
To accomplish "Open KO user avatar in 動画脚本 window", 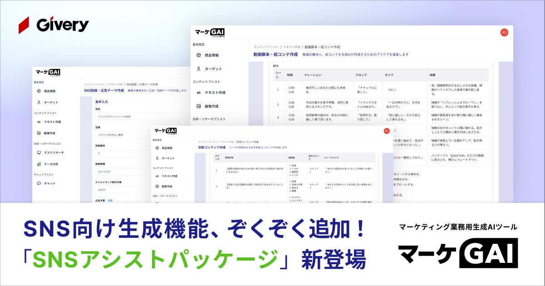I will point(504,32).
